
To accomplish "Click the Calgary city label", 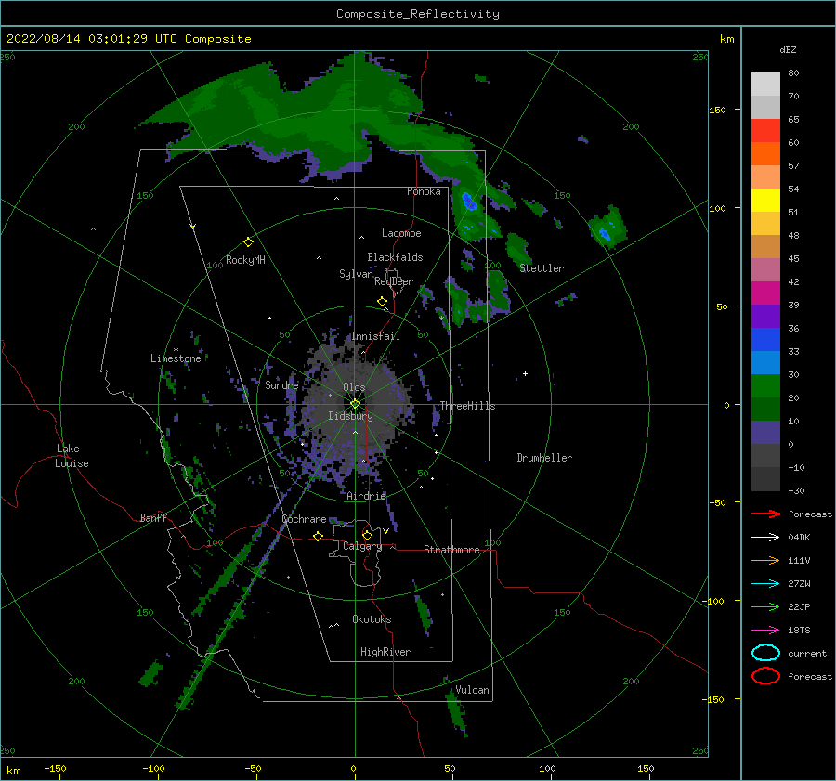I will 362,546.
